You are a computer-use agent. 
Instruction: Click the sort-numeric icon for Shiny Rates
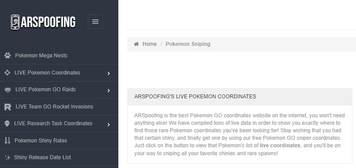click(x=7, y=141)
